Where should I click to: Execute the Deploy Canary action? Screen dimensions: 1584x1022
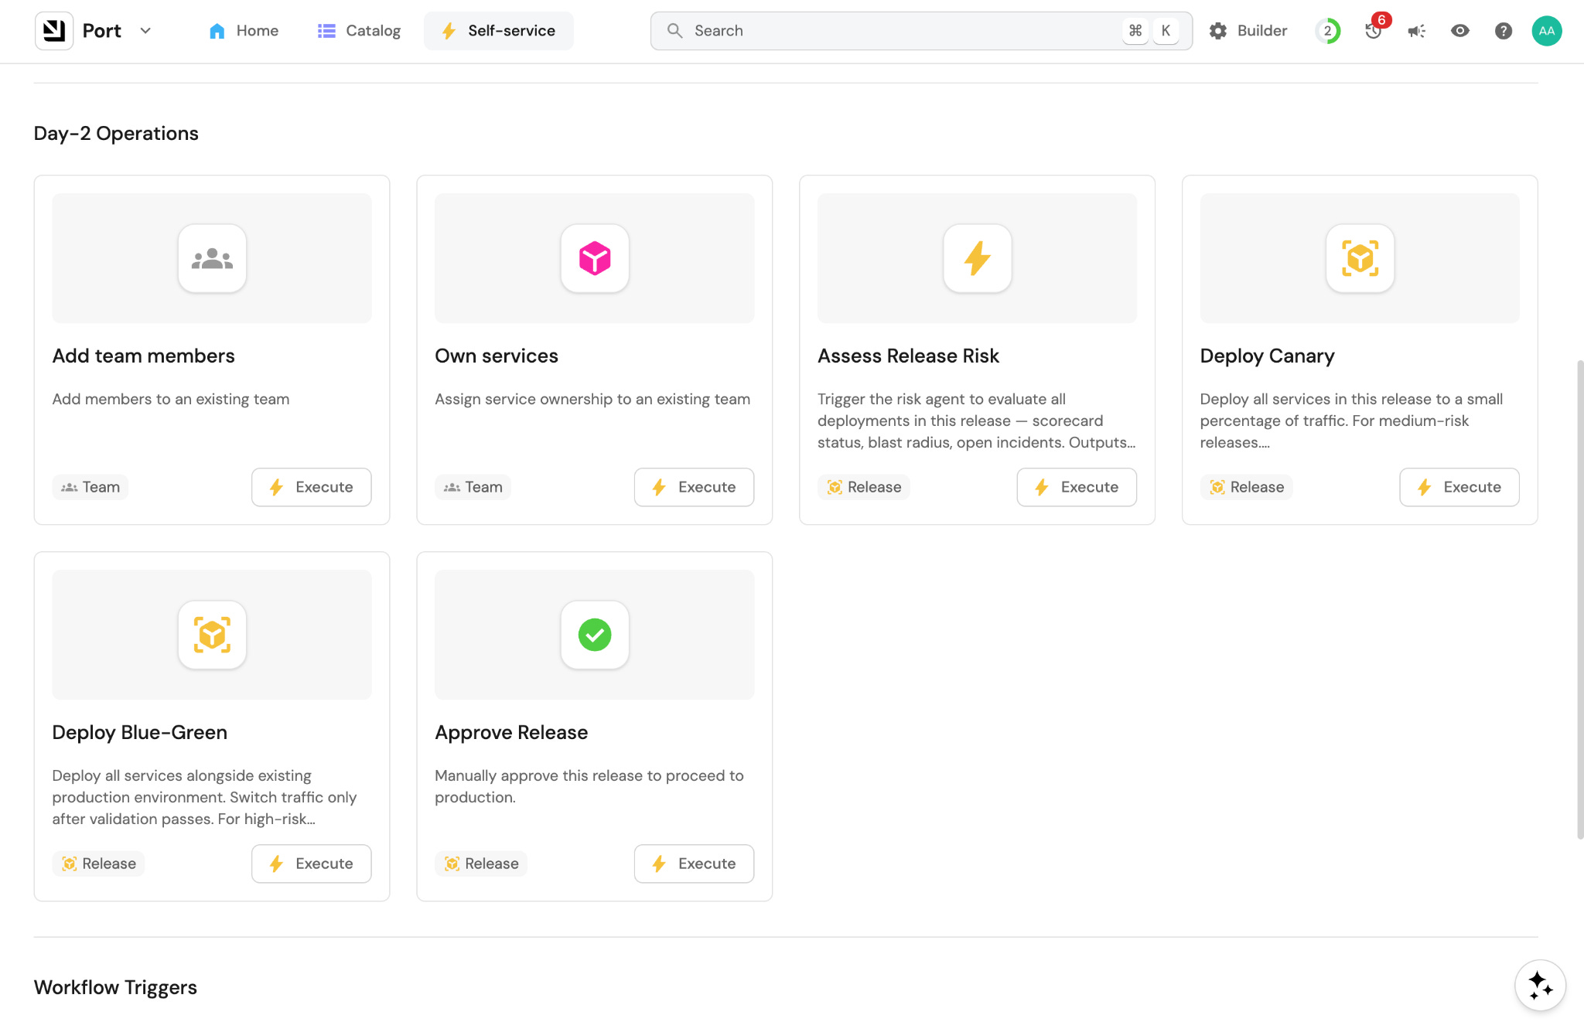pyautogui.click(x=1459, y=487)
